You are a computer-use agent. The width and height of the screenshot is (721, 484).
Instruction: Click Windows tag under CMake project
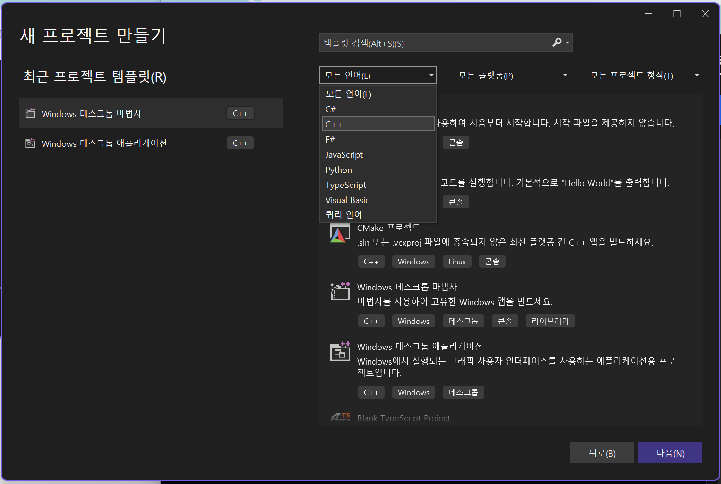coord(413,262)
